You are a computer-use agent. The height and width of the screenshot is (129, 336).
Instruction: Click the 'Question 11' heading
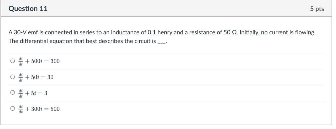tap(28, 9)
